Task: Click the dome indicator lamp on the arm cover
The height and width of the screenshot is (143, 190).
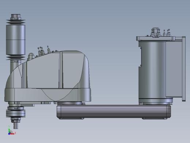Action: coord(31,56)
